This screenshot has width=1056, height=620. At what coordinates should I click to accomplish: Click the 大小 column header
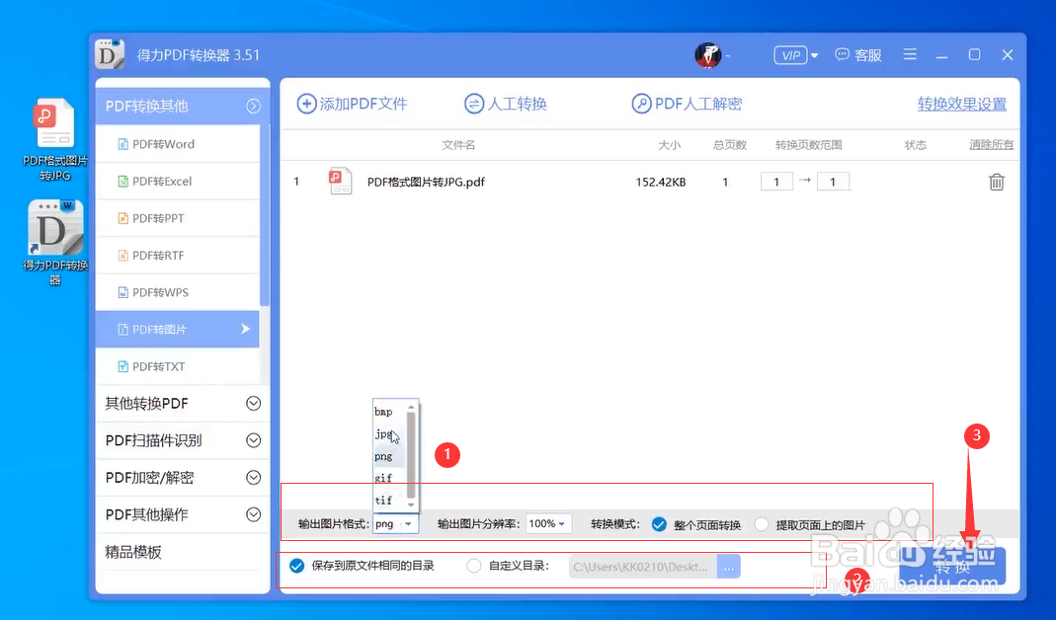click(670, 145)
